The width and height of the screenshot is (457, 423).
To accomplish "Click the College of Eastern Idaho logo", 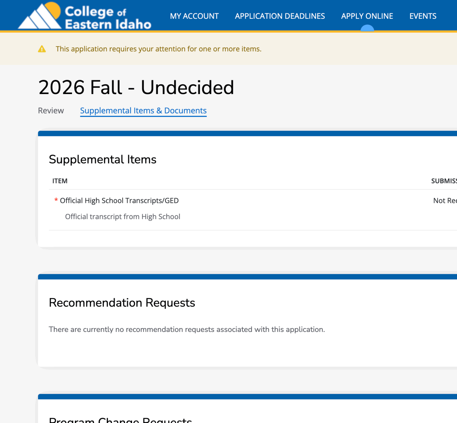I will [85, 15].
